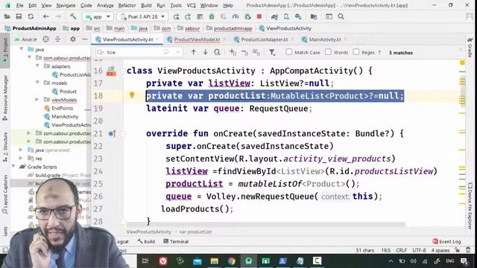Expand the viewModels folder node
Viewport: 477px width, 268px height.
(x=37, y=99)
